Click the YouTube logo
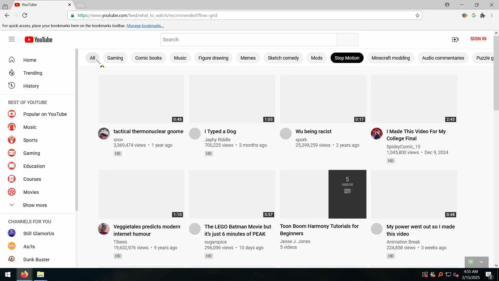 (x=38, y=40)
